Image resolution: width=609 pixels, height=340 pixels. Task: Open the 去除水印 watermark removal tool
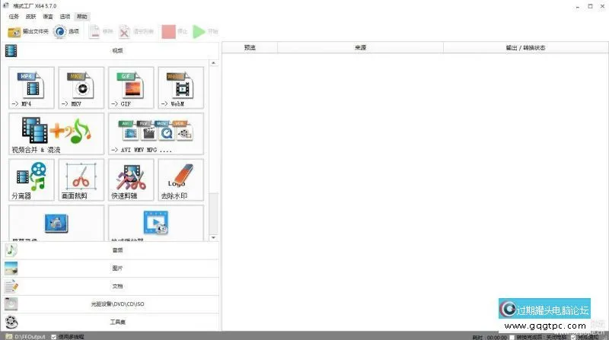pos(180,180)
